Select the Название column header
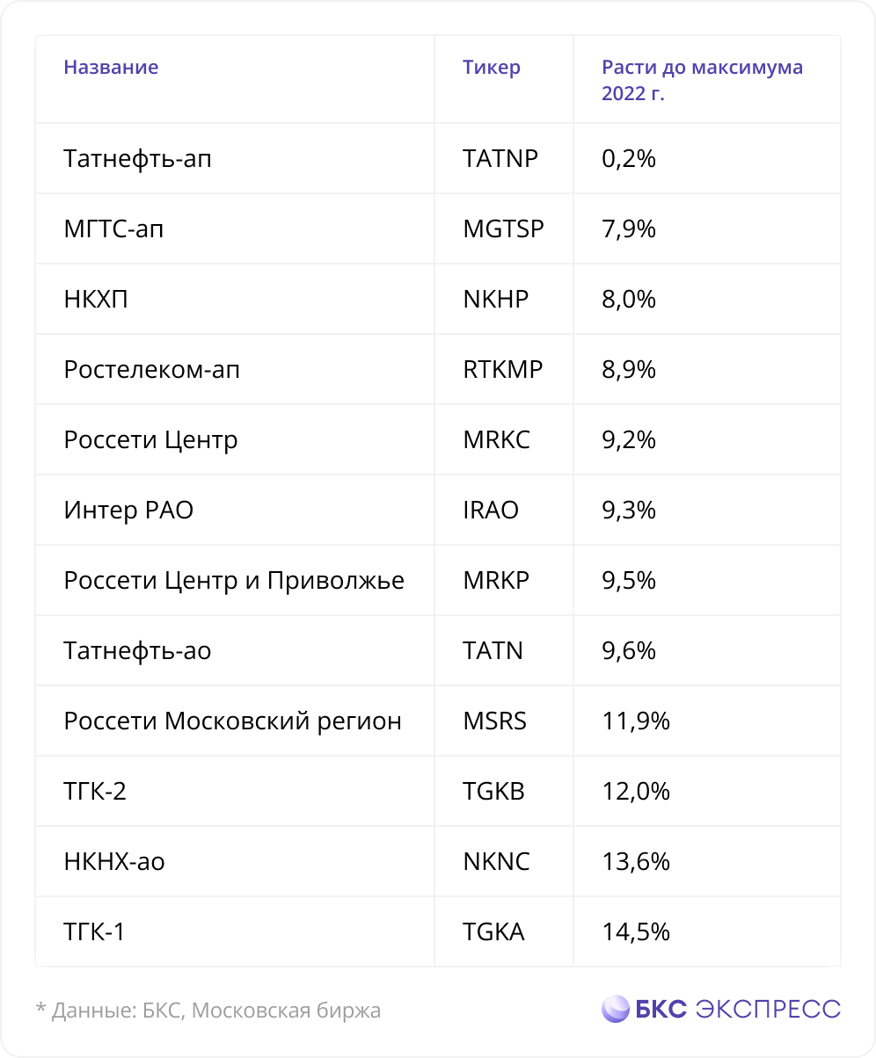876x1058 pixels. [111, 68]
